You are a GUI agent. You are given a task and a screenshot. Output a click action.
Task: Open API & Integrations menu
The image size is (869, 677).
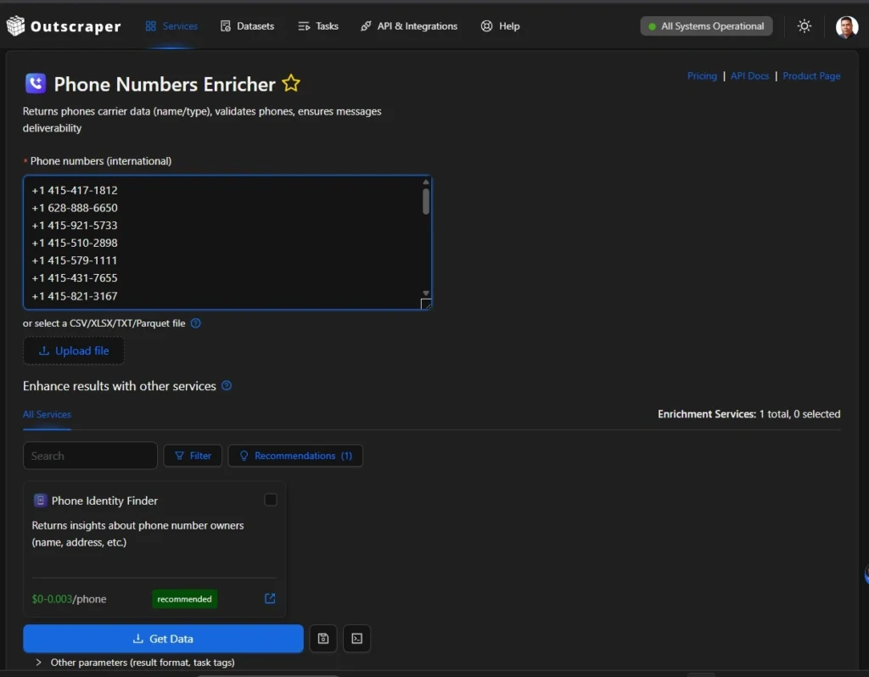pyautogui.click(x=409, y=26)
